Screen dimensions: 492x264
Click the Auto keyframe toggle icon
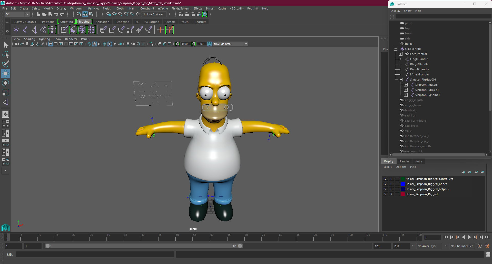point(480,246)
